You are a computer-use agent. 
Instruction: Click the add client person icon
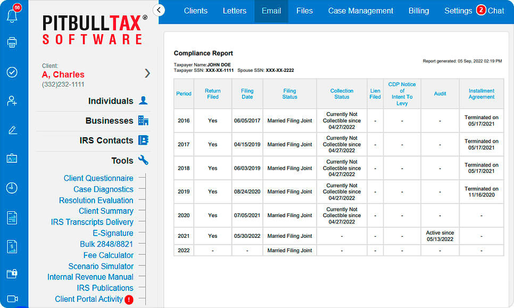click(x=12, y=101)
